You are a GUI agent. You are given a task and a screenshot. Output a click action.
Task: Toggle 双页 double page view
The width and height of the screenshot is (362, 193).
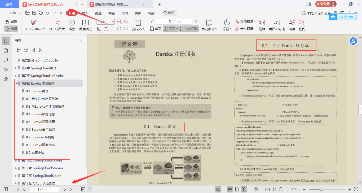pos(170,29)
